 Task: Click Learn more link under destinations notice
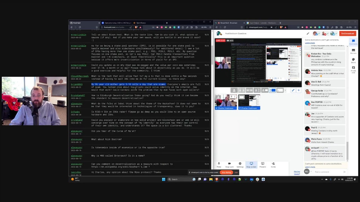coord(310,43)
